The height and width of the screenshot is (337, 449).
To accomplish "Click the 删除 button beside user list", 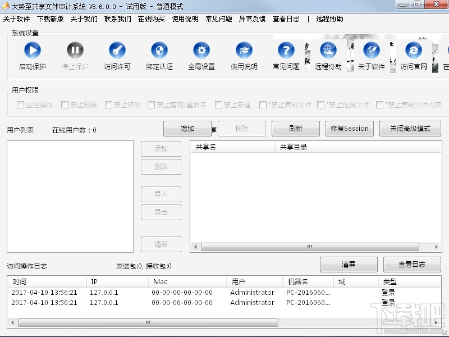I will tap(161, 167).
